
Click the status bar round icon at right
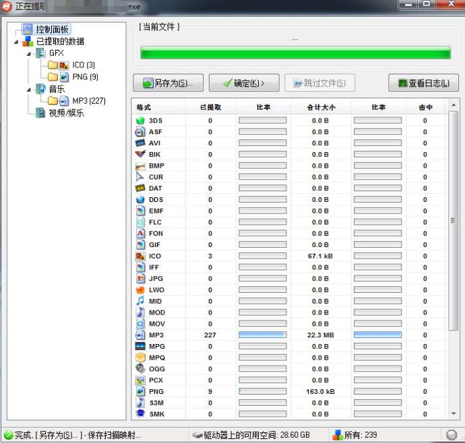452,435
